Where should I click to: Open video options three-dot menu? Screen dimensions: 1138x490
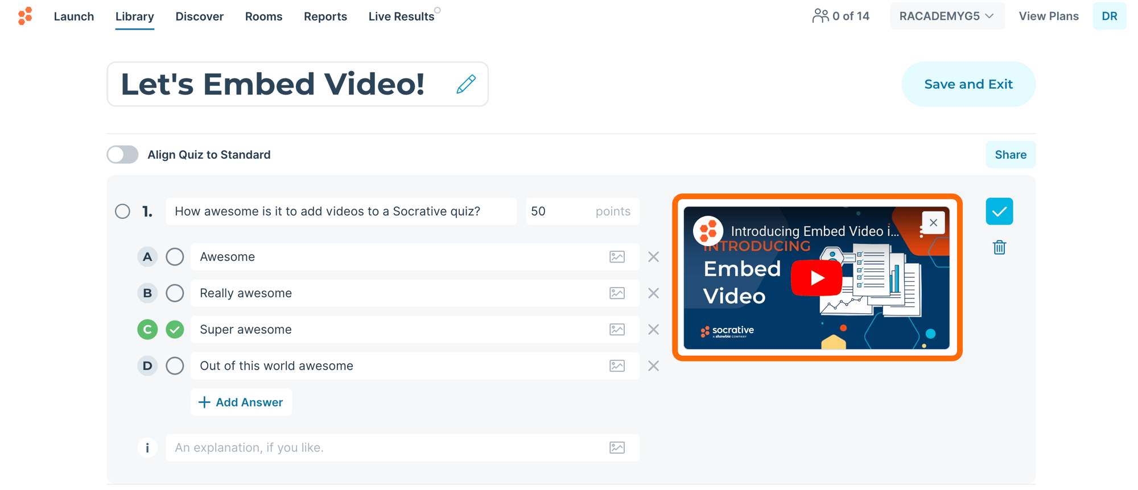pos(921,231)
